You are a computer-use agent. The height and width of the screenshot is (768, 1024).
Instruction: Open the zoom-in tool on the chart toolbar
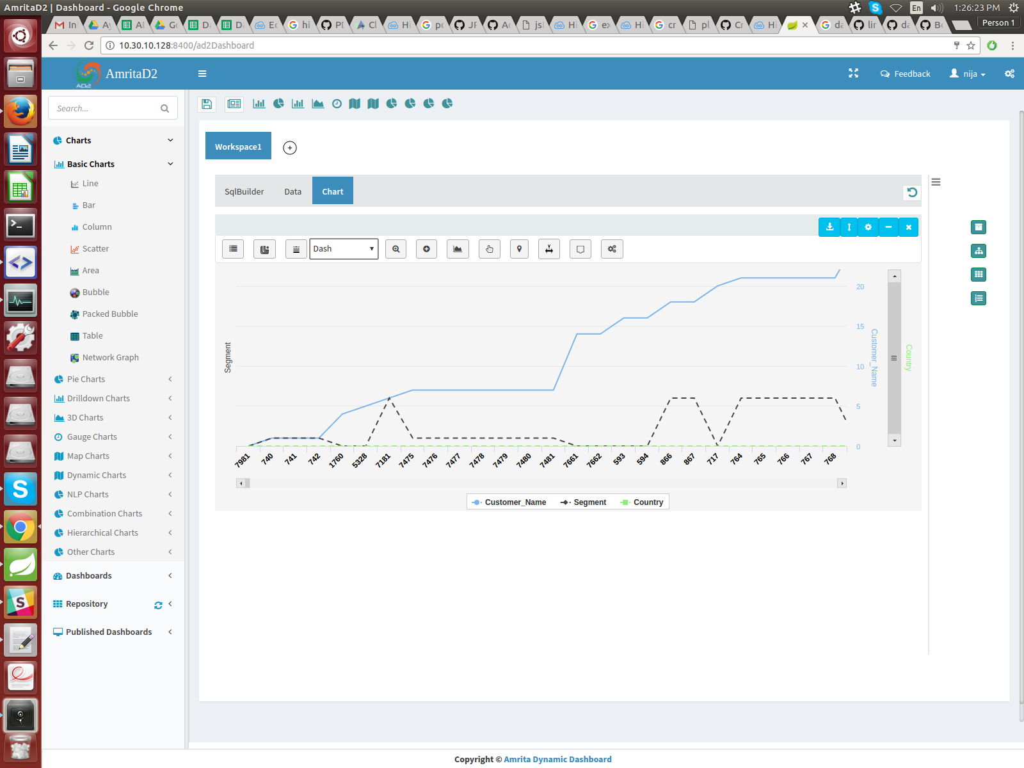pyautogui.click(x=396, y=249)
